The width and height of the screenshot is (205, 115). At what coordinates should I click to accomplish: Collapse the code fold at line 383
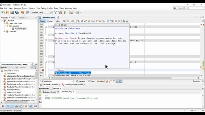(x=46, y=27)
